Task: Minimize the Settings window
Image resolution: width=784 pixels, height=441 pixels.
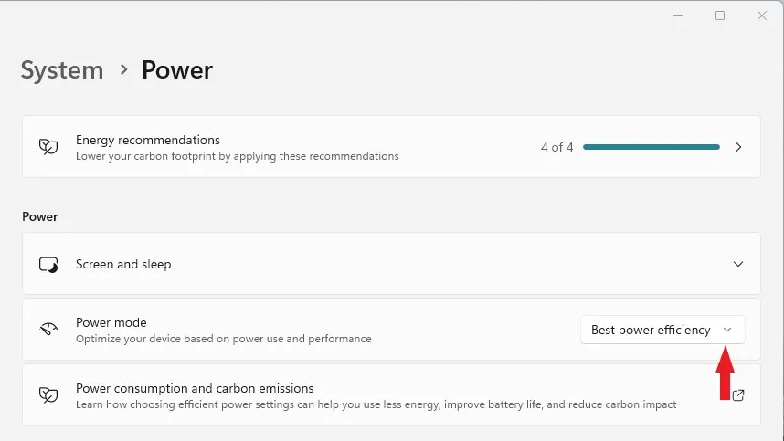Action: [x=678, y=16]
